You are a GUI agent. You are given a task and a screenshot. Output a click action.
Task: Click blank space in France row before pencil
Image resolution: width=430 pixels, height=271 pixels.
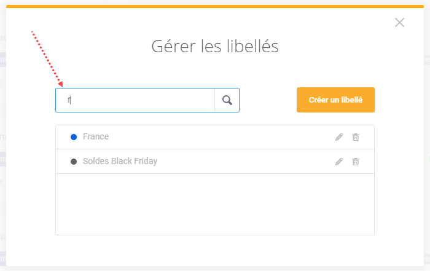(x=219, y=137)
